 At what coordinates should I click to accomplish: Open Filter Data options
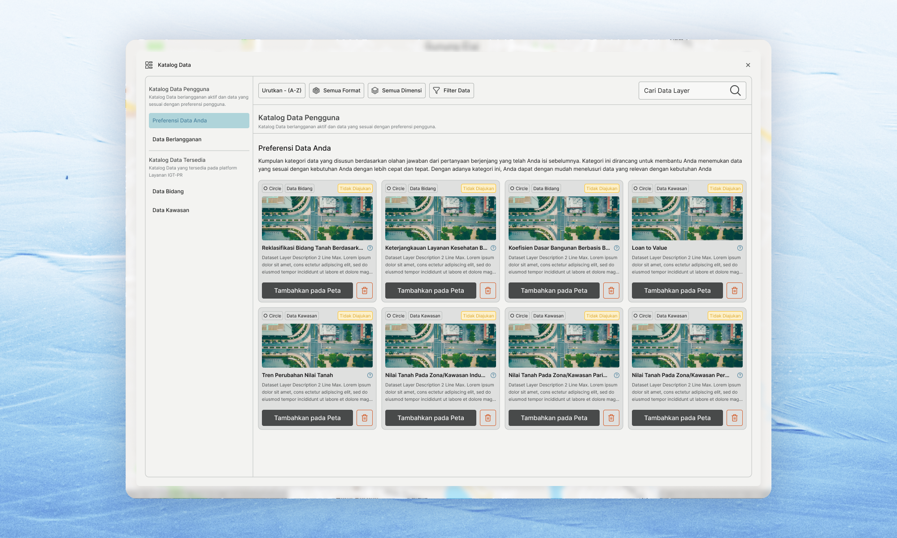[451, 91]
